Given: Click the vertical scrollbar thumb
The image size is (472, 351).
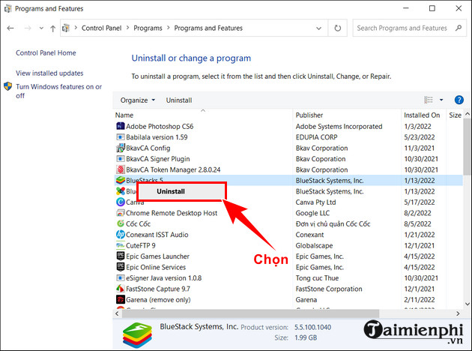Looking at the screenshot, I should pos(467,147).
